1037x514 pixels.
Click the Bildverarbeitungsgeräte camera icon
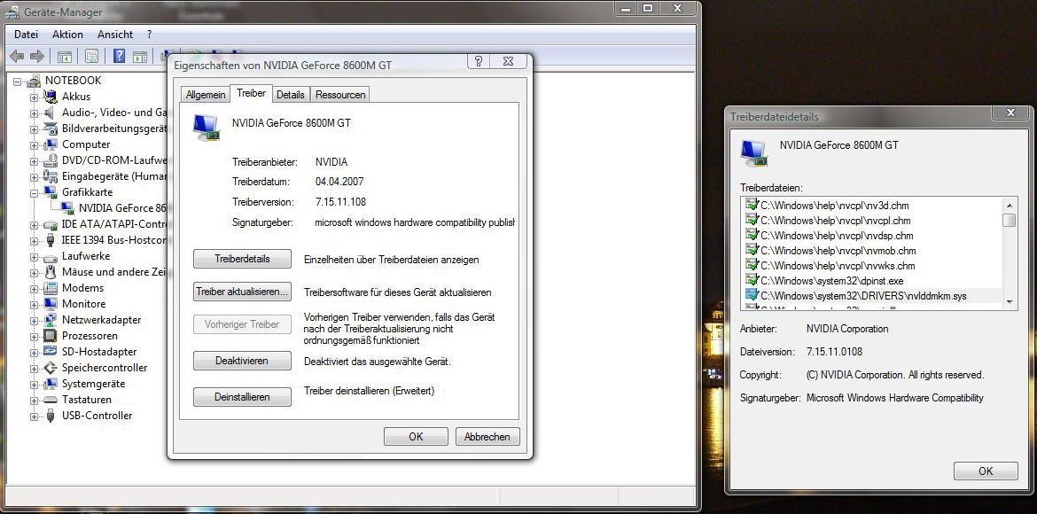coord(51,128)
